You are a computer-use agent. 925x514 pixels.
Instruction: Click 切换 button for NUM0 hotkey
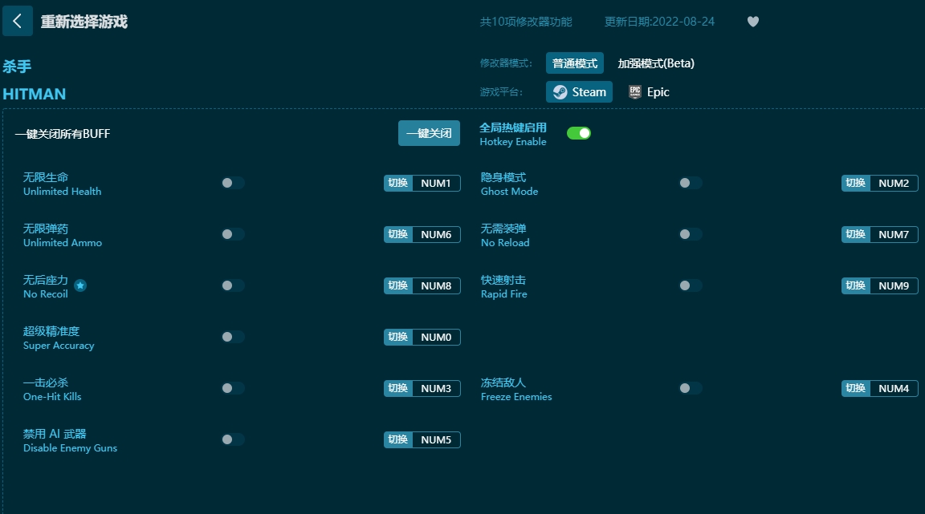tap(398, 337)
